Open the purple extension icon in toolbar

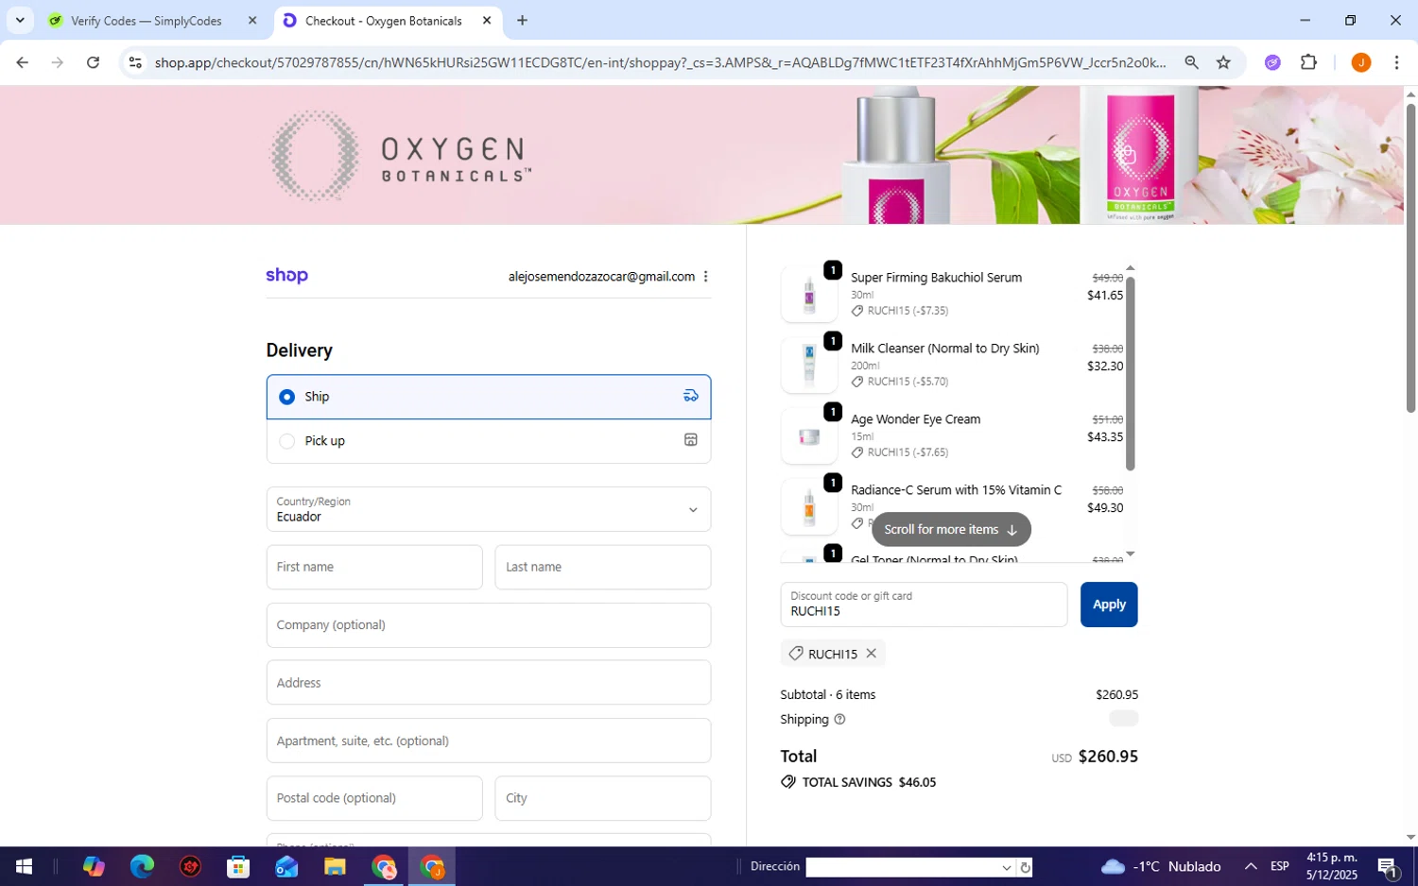click(x=1272, y=62)
